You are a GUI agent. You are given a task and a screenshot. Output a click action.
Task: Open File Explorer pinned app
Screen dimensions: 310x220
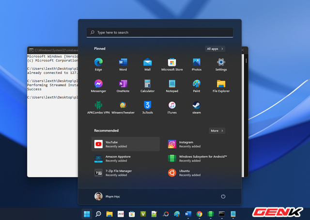(x=221, y=86)
